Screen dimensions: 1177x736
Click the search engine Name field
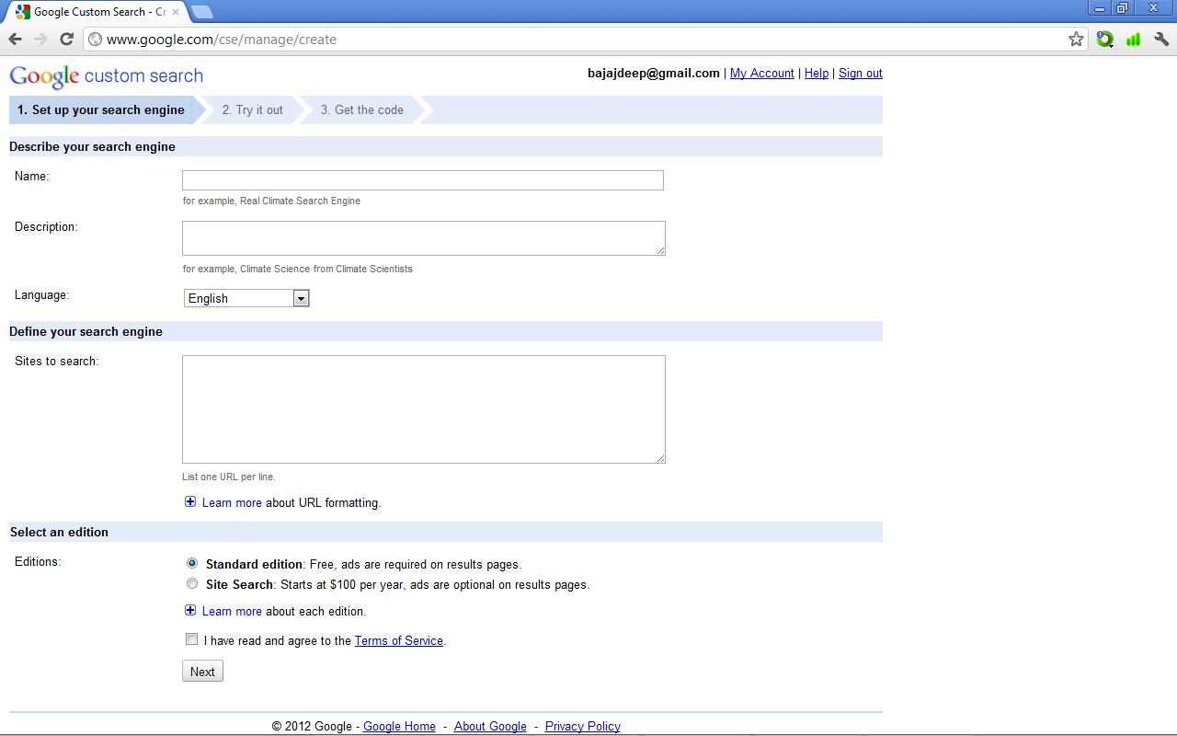coord(422,180)
